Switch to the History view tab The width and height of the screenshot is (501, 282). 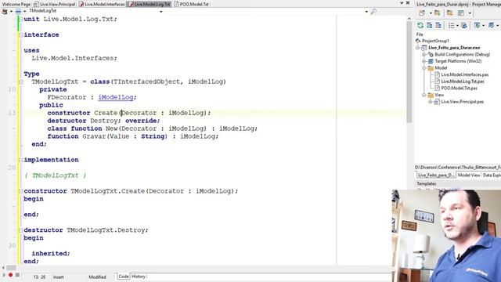[139, 277]
